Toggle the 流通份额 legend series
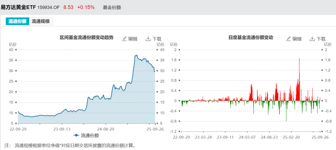Viewport: 336px width, 150px height. pyautogui.click(x=86, y=135)
